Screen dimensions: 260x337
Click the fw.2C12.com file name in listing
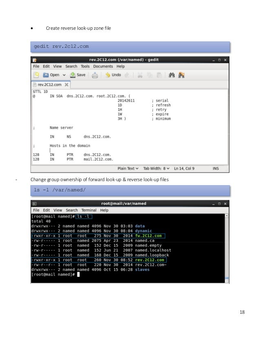148,236
